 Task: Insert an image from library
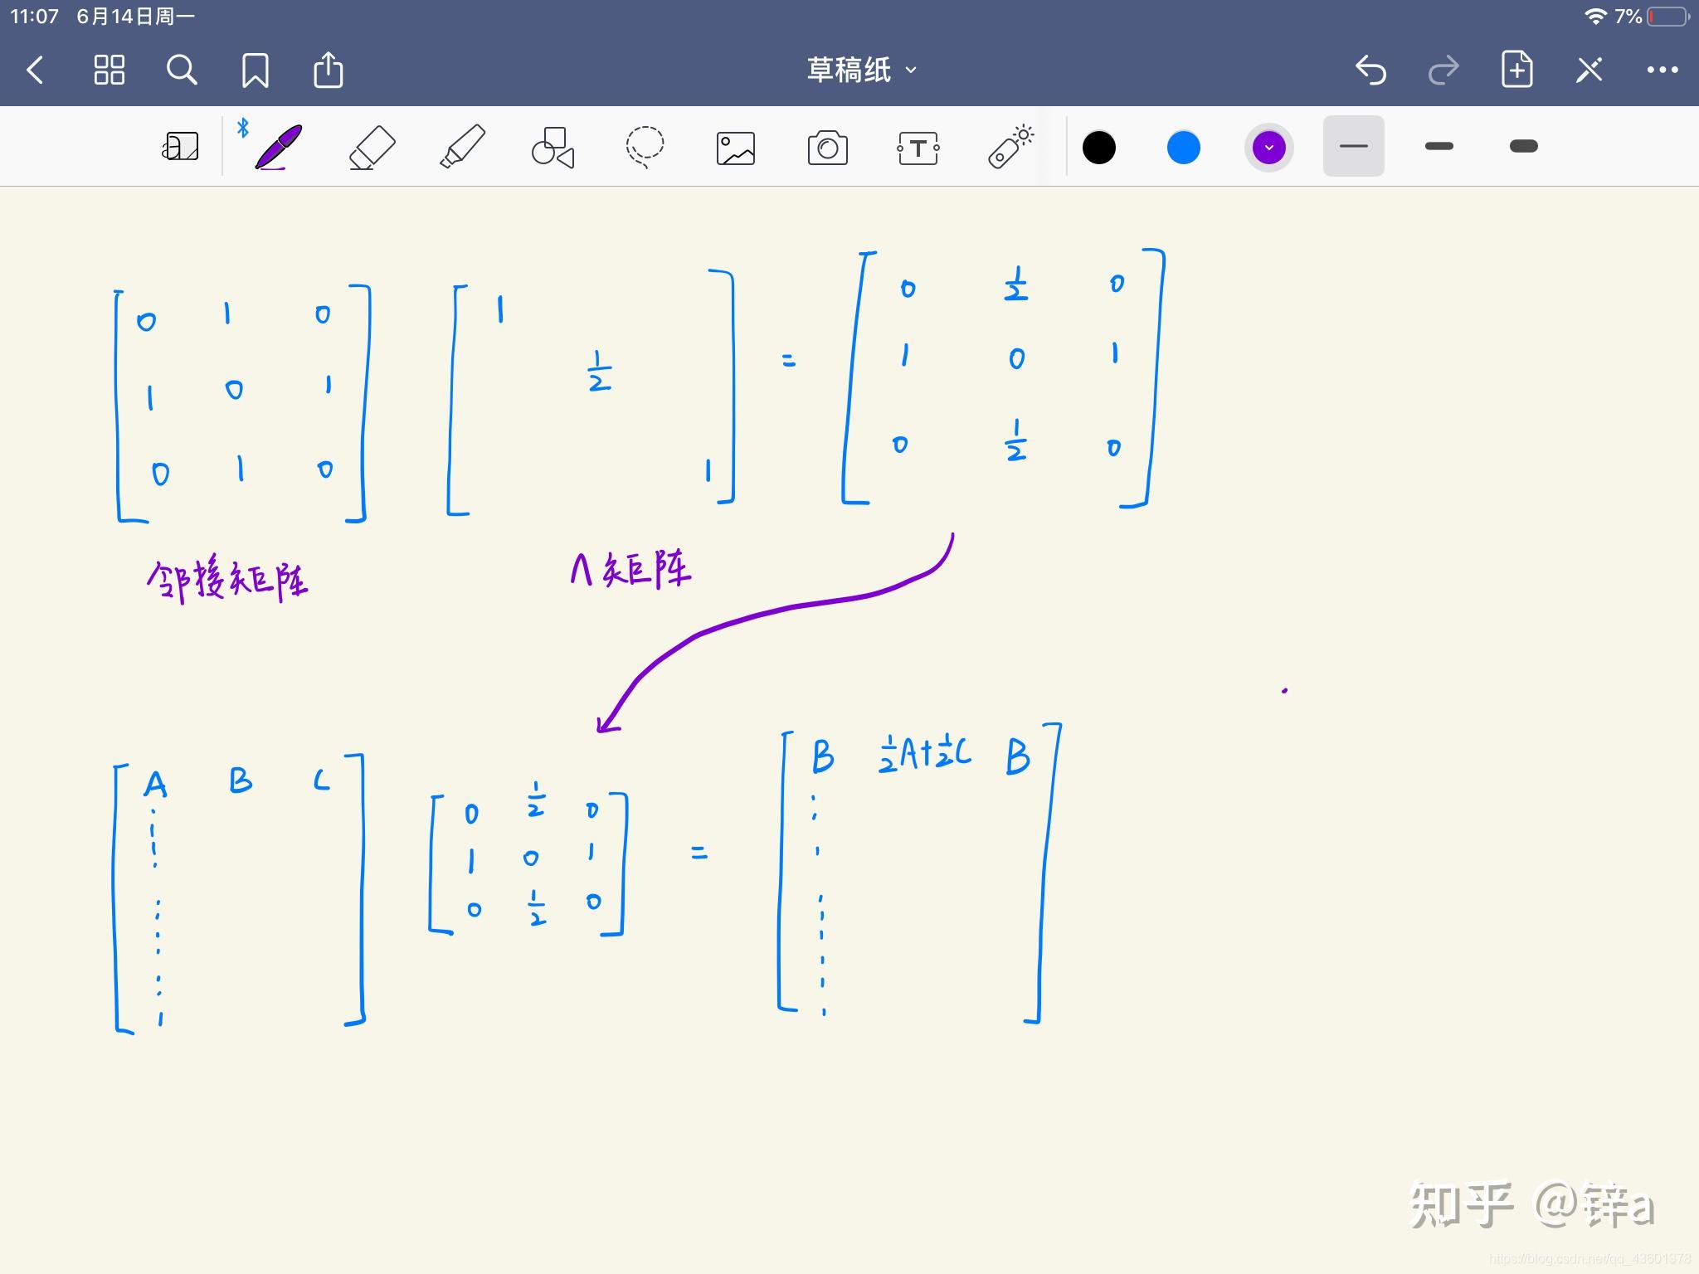(x=735, y=148)
